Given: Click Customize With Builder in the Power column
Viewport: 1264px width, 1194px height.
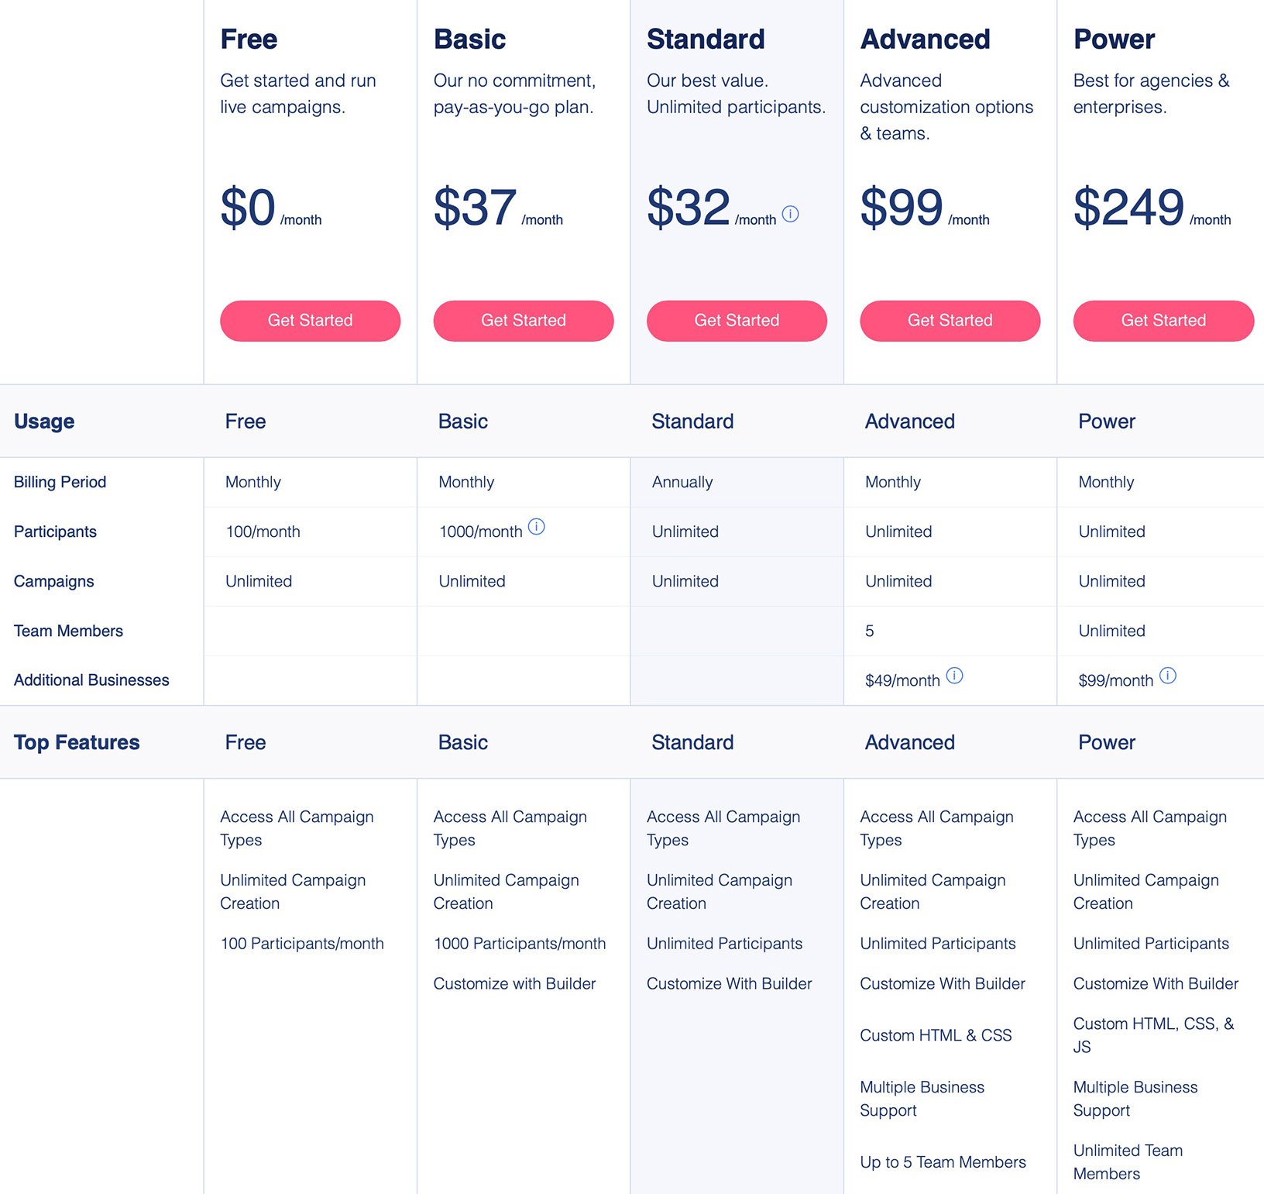Looking at the screenshot, I should click(x=1155, y=983).
